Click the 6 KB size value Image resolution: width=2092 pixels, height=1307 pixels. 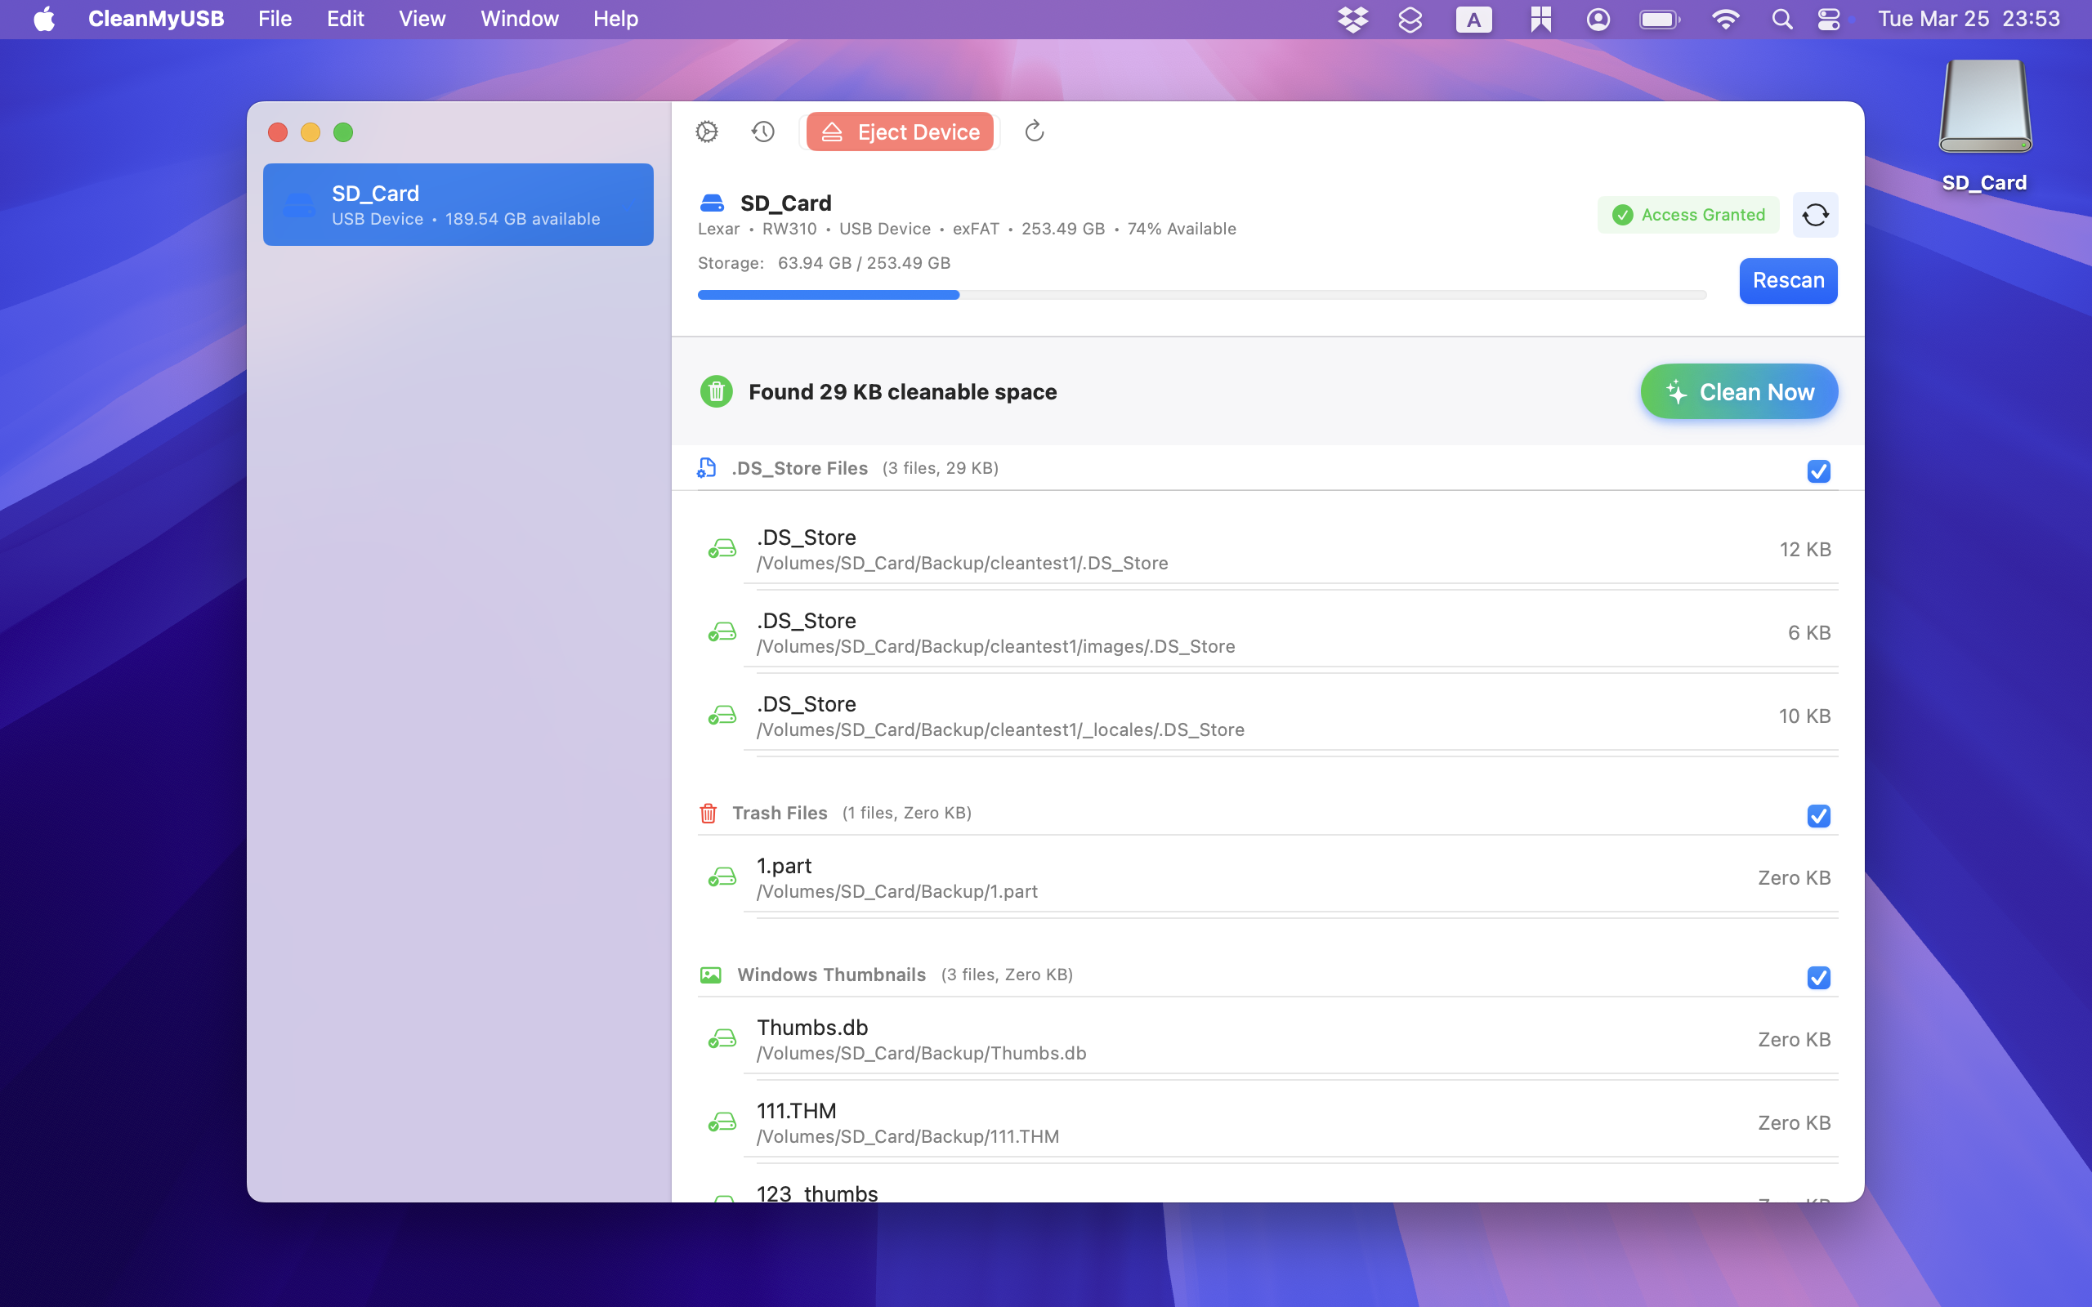coord(1809,632)
